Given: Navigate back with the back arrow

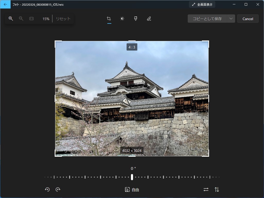Looking at the screenshot, I should pos(5,4).
